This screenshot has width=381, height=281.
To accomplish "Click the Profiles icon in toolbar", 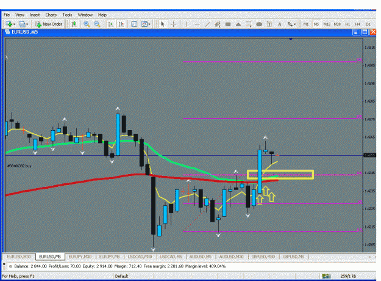I will 22,24.
